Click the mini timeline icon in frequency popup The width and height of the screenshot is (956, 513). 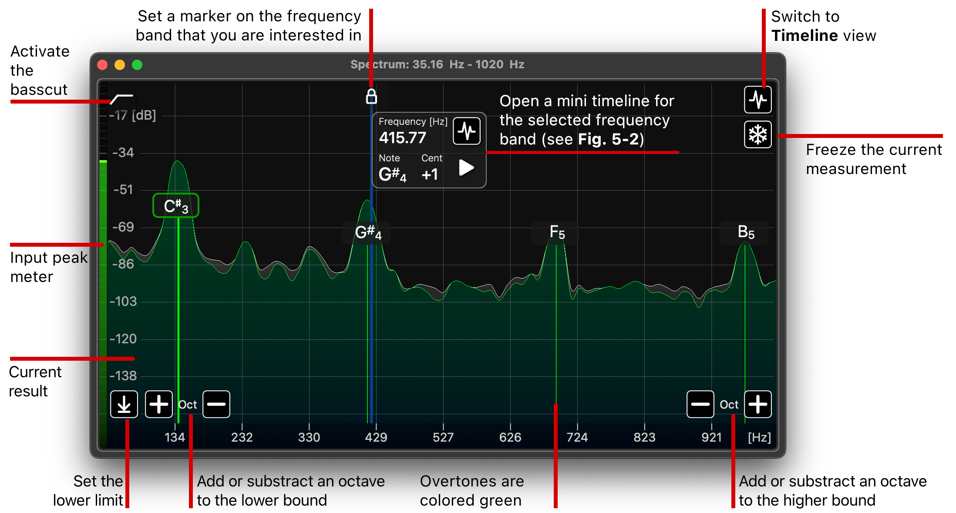(x=466, y=131)
